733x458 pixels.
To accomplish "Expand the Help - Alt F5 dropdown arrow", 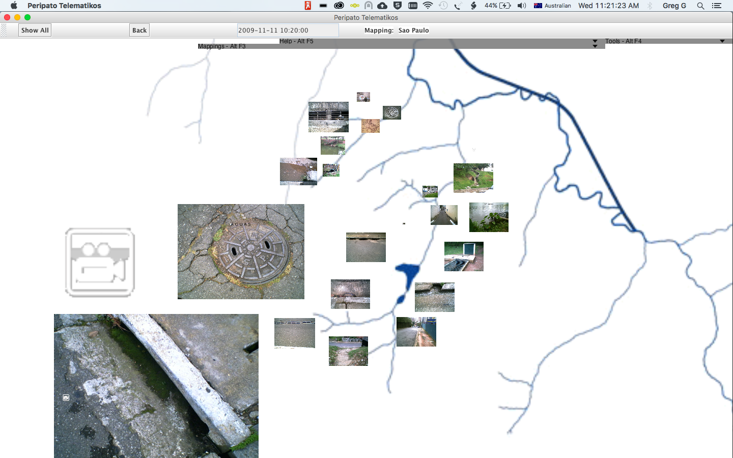I will (x=595, y=41).
